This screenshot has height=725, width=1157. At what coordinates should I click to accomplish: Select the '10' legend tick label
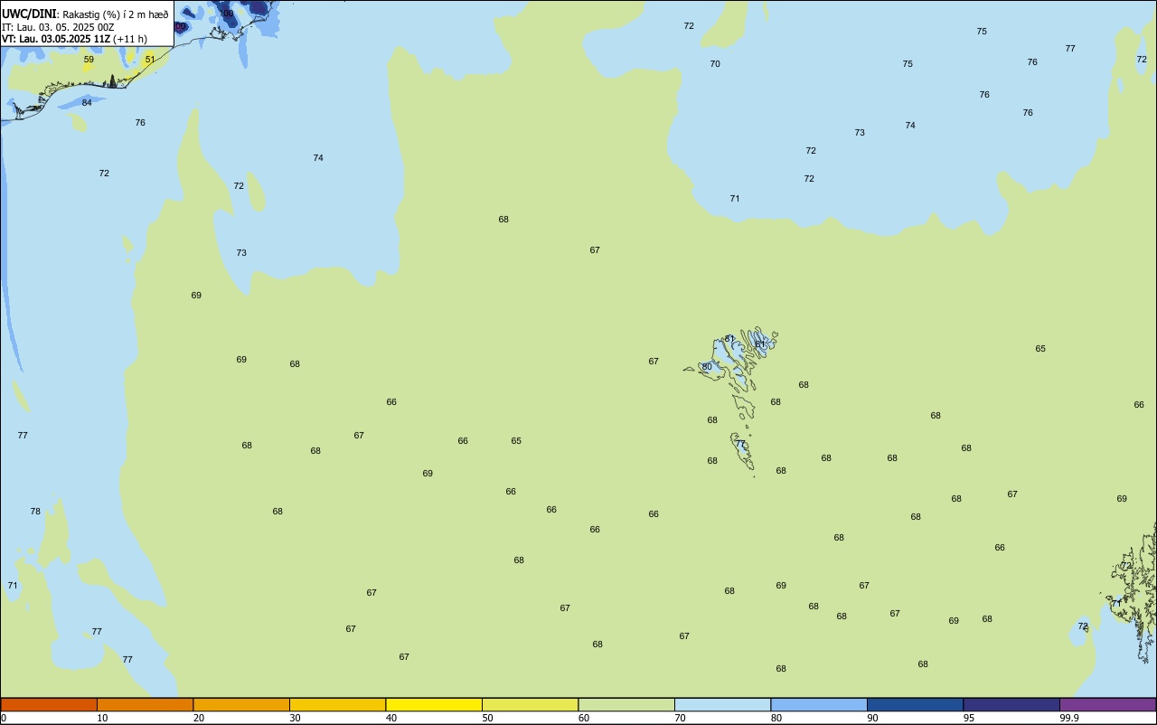[103, 718]
